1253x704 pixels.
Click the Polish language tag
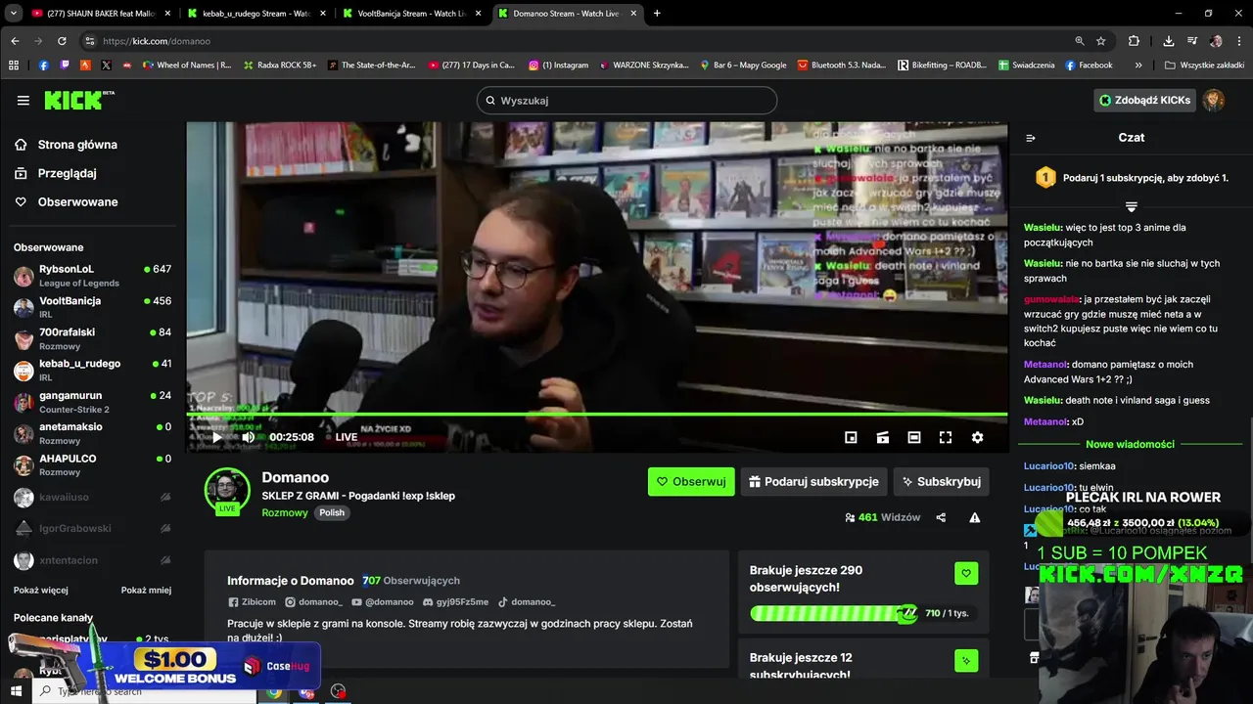[332, 512]
